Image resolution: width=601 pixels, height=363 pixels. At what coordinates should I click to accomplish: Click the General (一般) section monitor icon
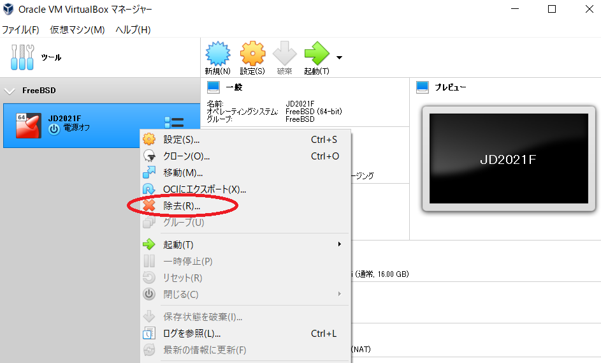(x=214, y=87)
